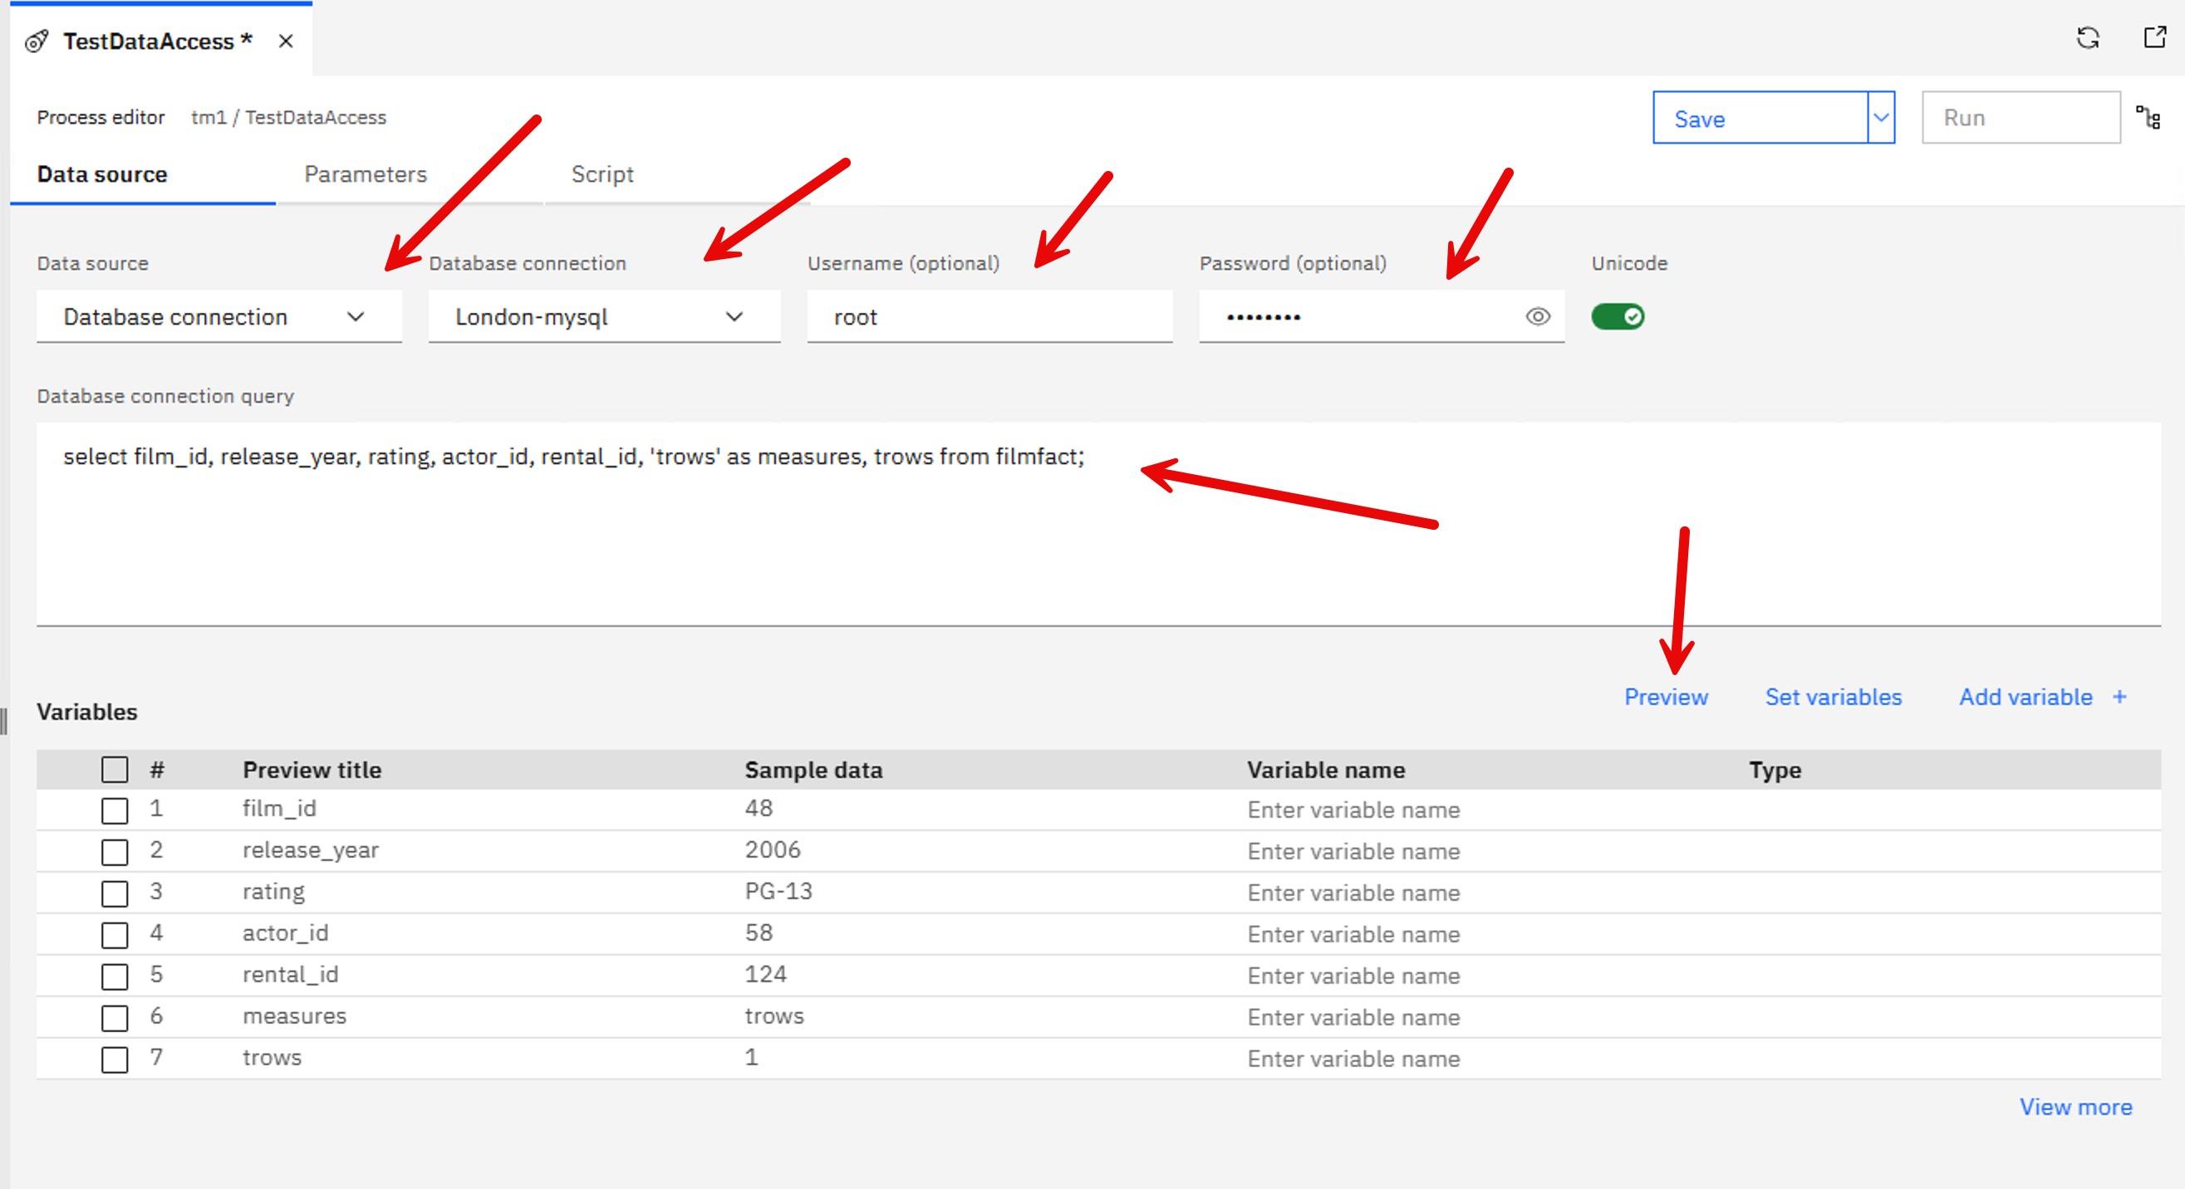Click View more below the variables
This screenshot has width=2185, height=1189.
coord(2075,1107)
